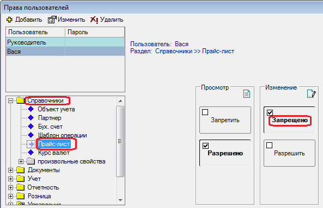Click the Удалить toolbar button

click(107, 20)
